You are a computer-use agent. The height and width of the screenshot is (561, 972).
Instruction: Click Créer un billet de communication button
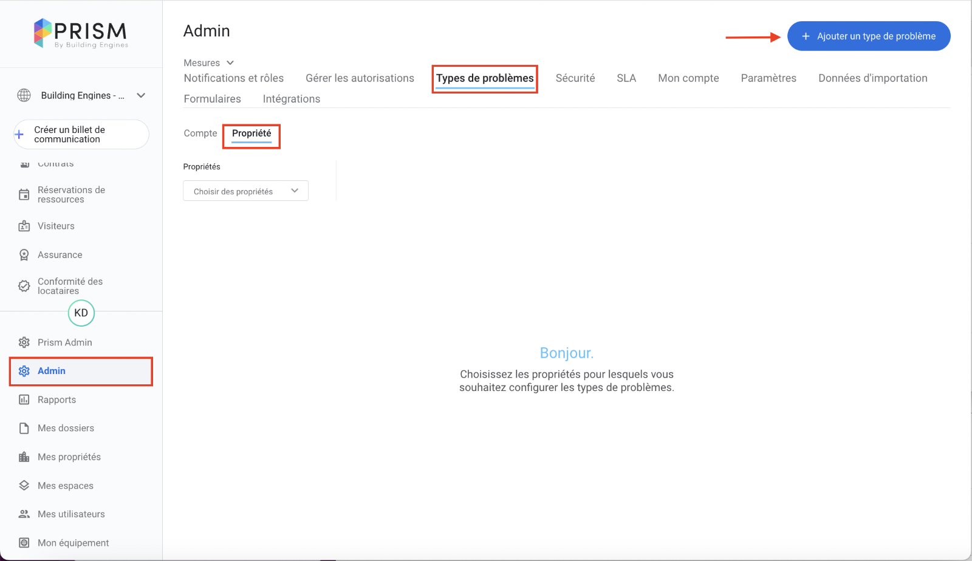point(81,134)
